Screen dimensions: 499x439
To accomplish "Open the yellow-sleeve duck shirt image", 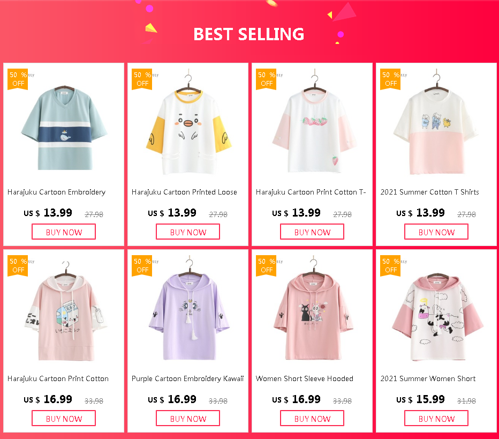I will pyautogui.click(x=188, y=123).
